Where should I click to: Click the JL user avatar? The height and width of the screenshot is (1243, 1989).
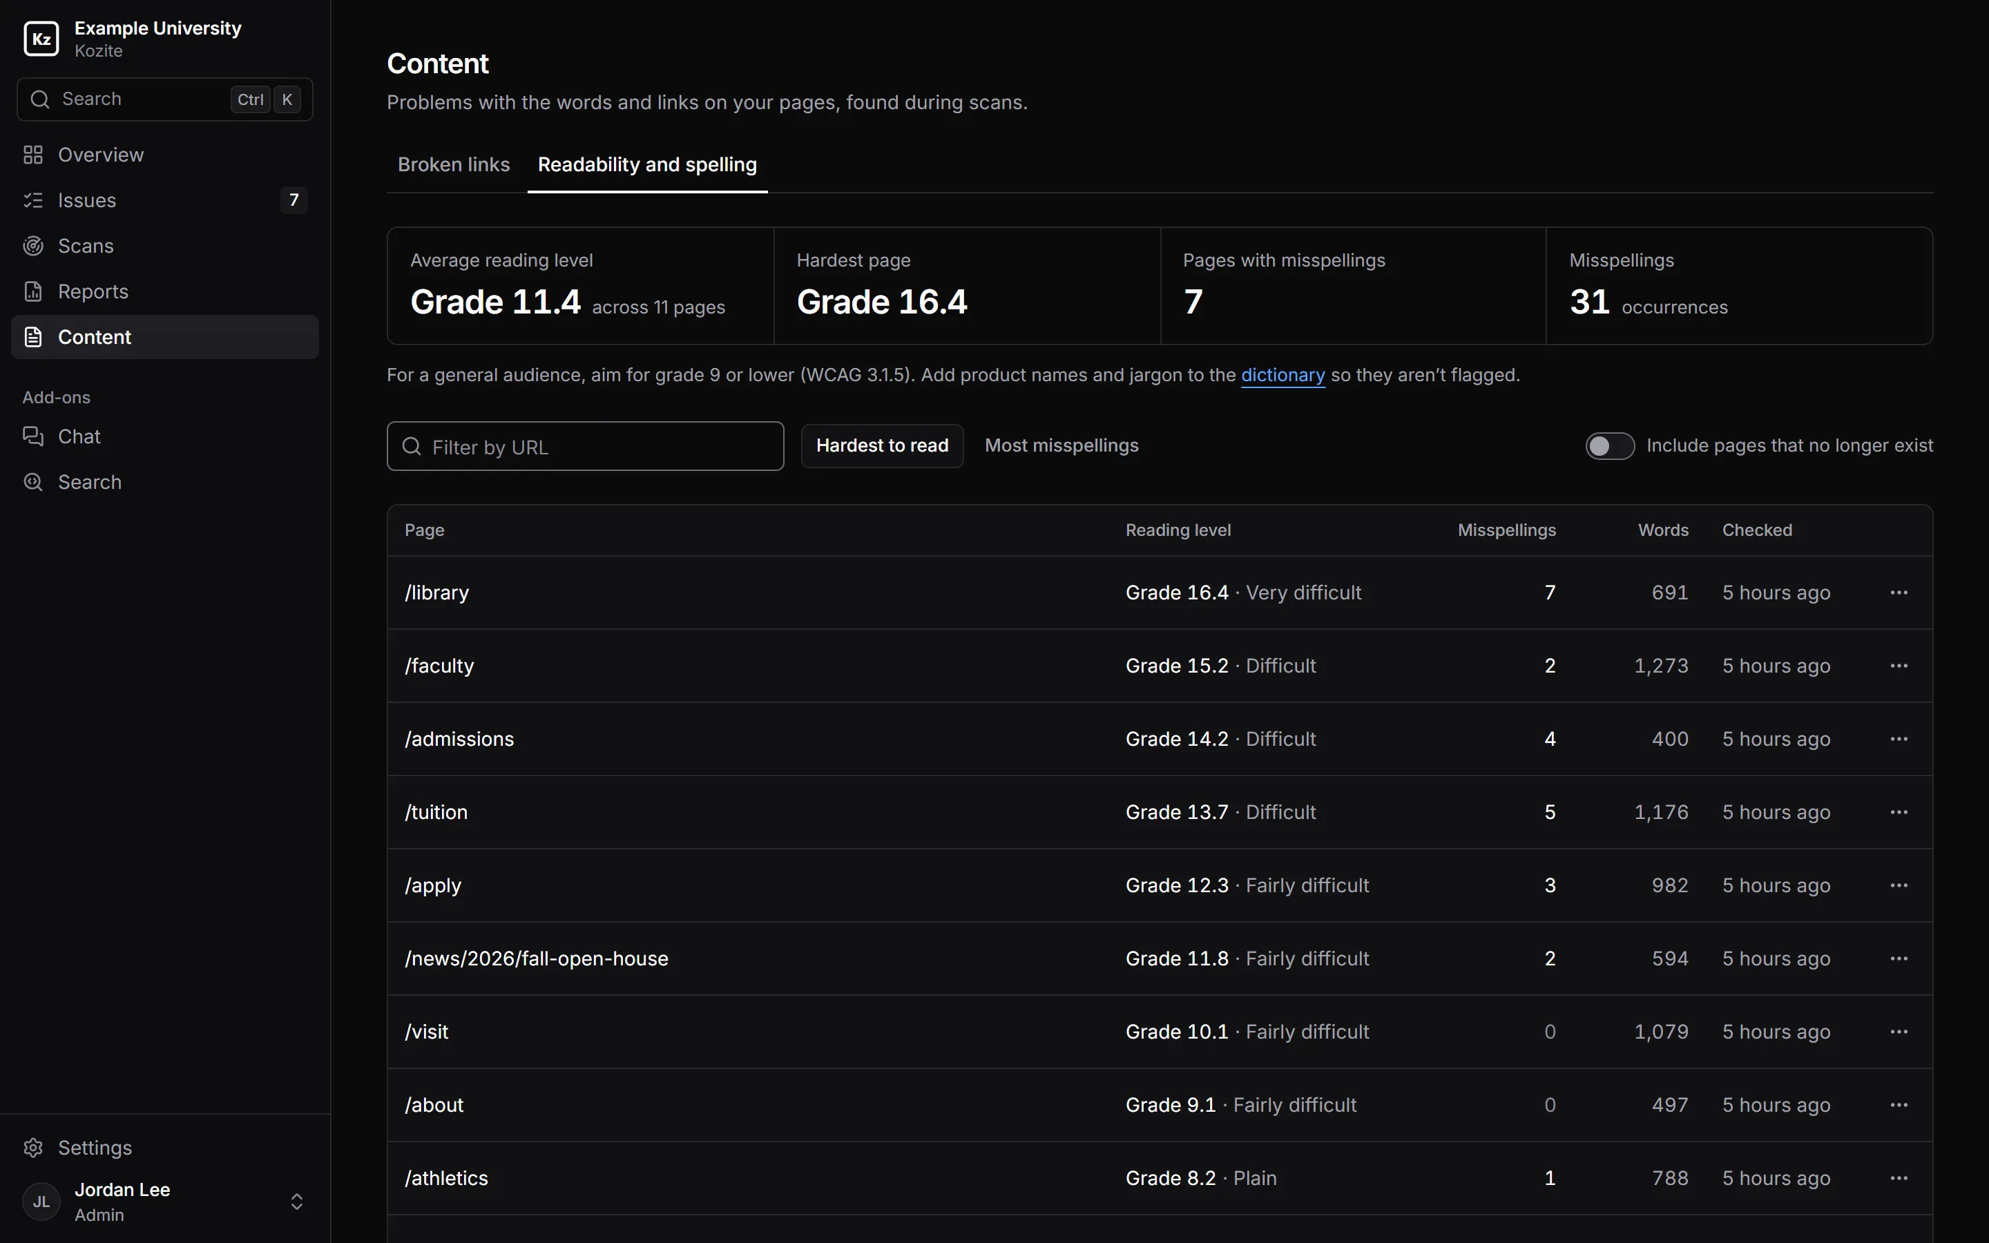(41, 1202)
